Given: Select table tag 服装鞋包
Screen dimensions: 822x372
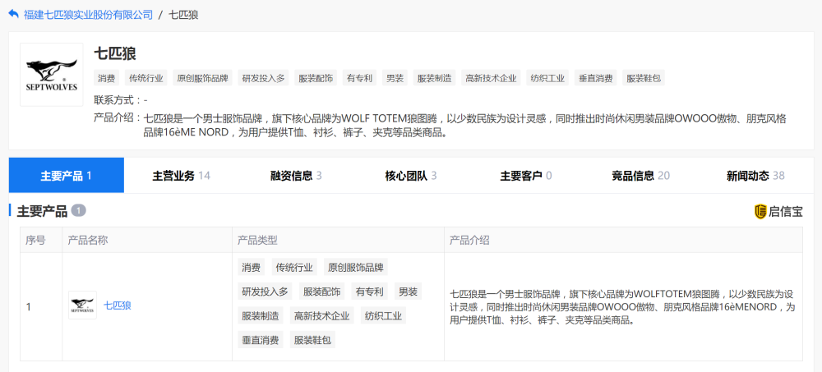Looking at the screenshot, I should click(x=312, y=340).
